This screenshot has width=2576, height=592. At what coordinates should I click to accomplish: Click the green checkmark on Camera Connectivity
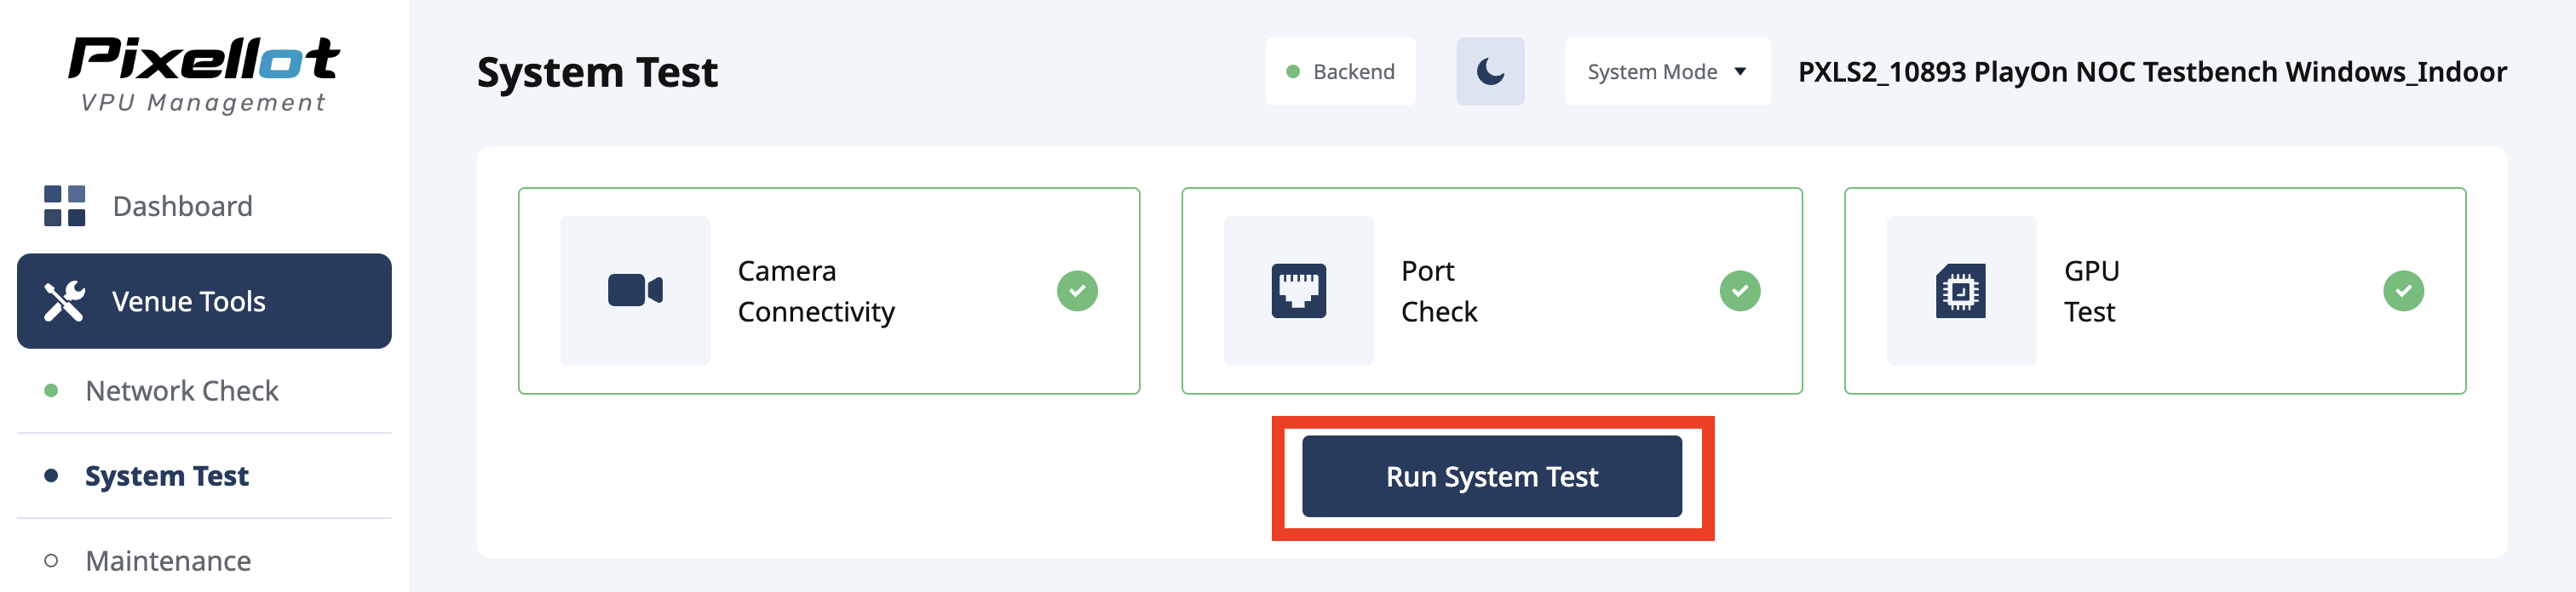click(1077, 291)
